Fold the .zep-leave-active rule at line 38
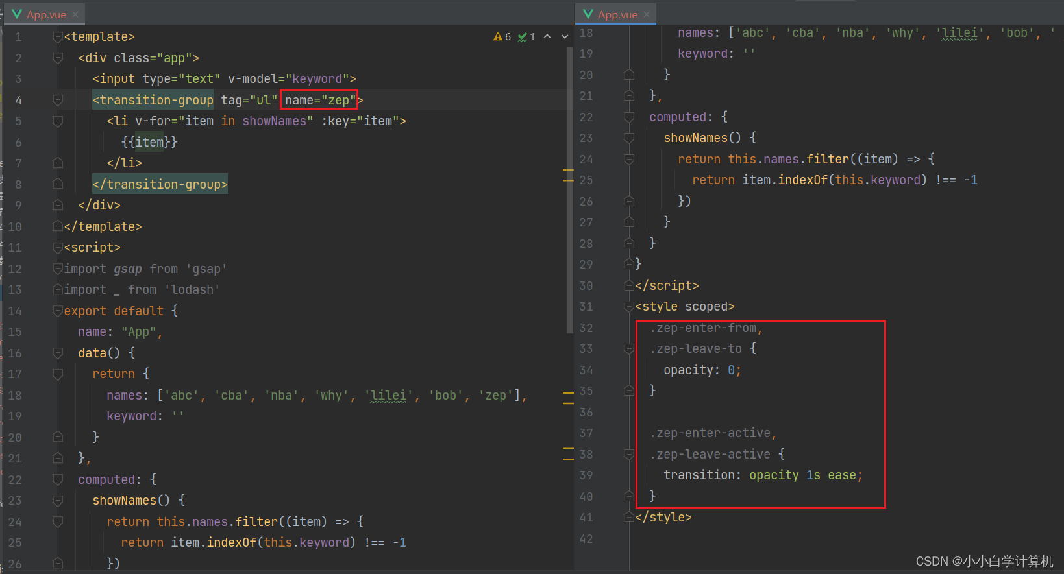 629,454
